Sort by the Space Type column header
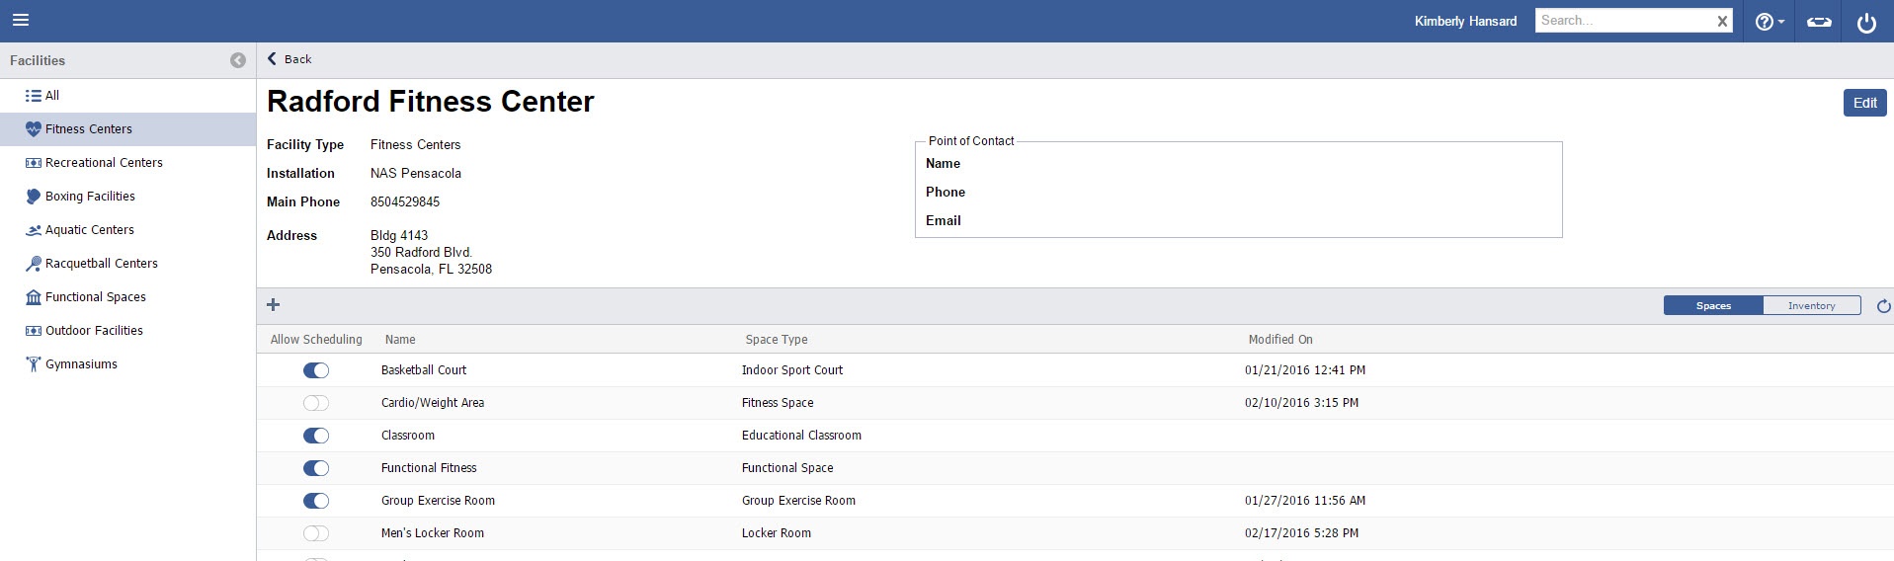This screenshot has width=1894, height=561. pyautogui.click(x=777, y=340)
